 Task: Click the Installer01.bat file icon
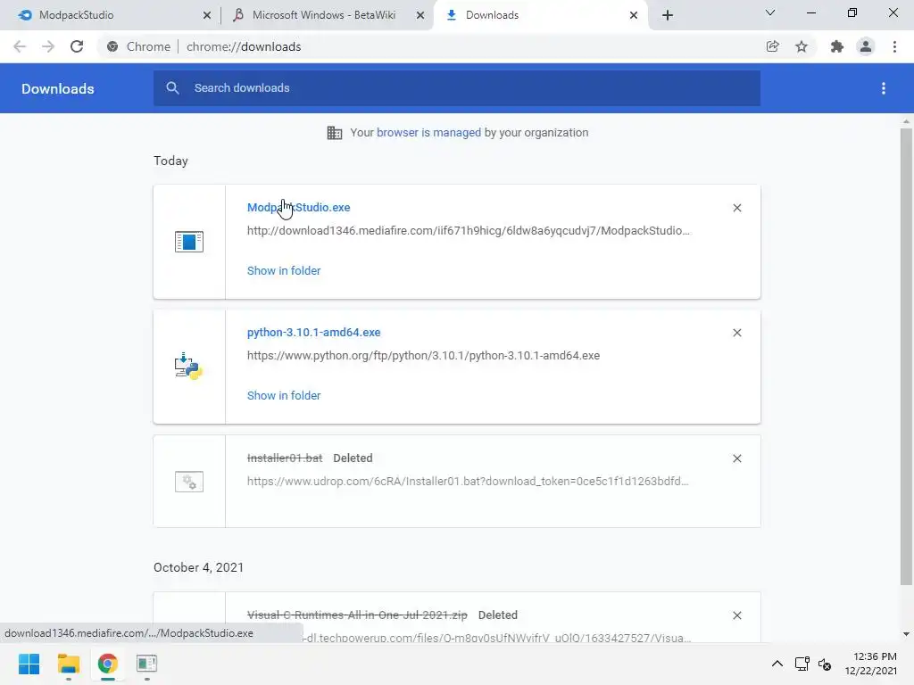pyautogui.click(x=189, y=482)
